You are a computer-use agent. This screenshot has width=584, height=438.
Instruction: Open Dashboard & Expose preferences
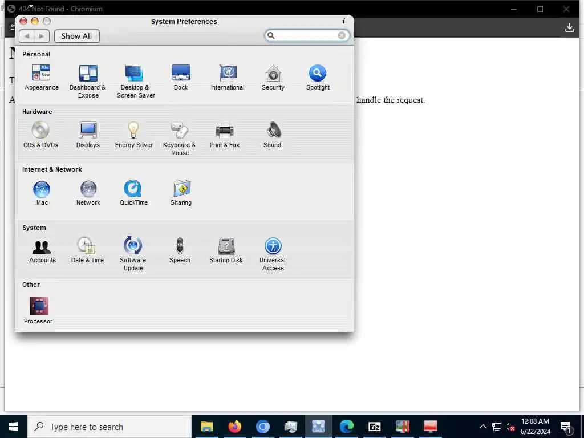pos(88,81)
